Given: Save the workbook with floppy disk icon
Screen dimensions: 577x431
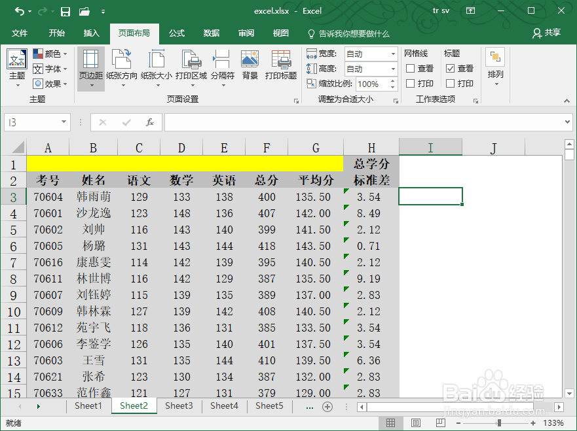Looking at the screenshot, I should (x=65, y=12).
